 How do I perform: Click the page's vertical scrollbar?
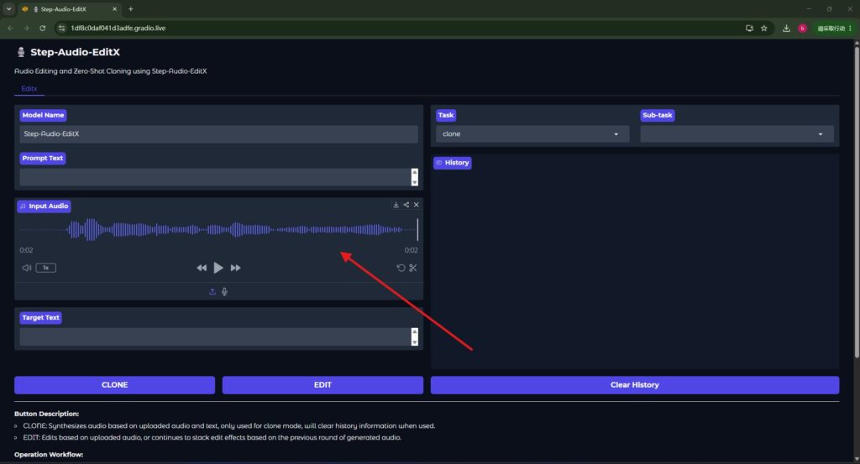tap(857, 203)
